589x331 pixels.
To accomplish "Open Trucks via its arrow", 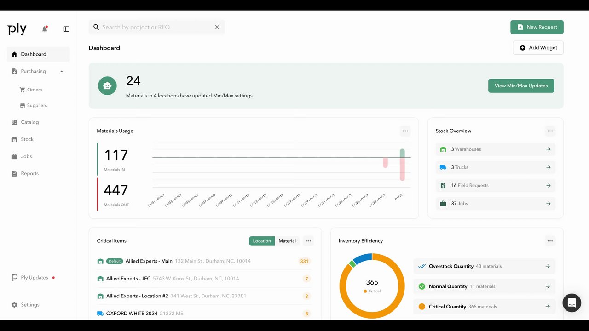I will (548, 167).
